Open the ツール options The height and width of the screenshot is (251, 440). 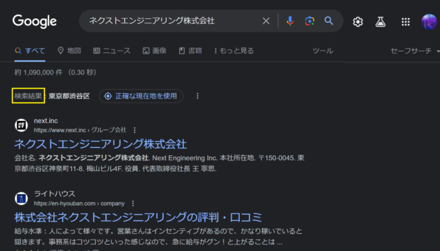pos(323,51)
